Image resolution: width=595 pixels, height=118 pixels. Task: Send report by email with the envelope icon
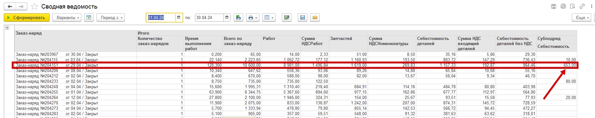[315, 17]
